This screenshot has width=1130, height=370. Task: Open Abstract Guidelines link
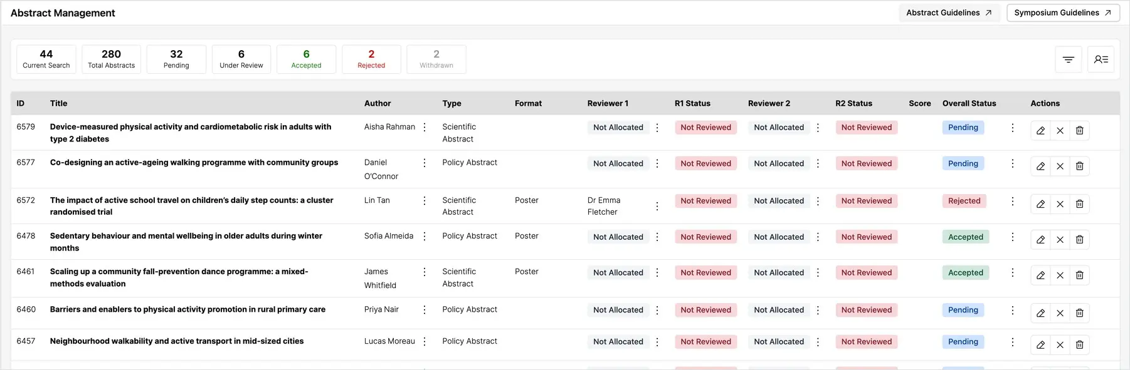coord(949,13)
